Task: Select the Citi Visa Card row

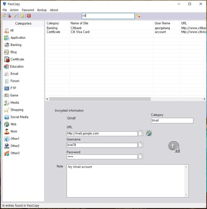Action: point(126,32)
